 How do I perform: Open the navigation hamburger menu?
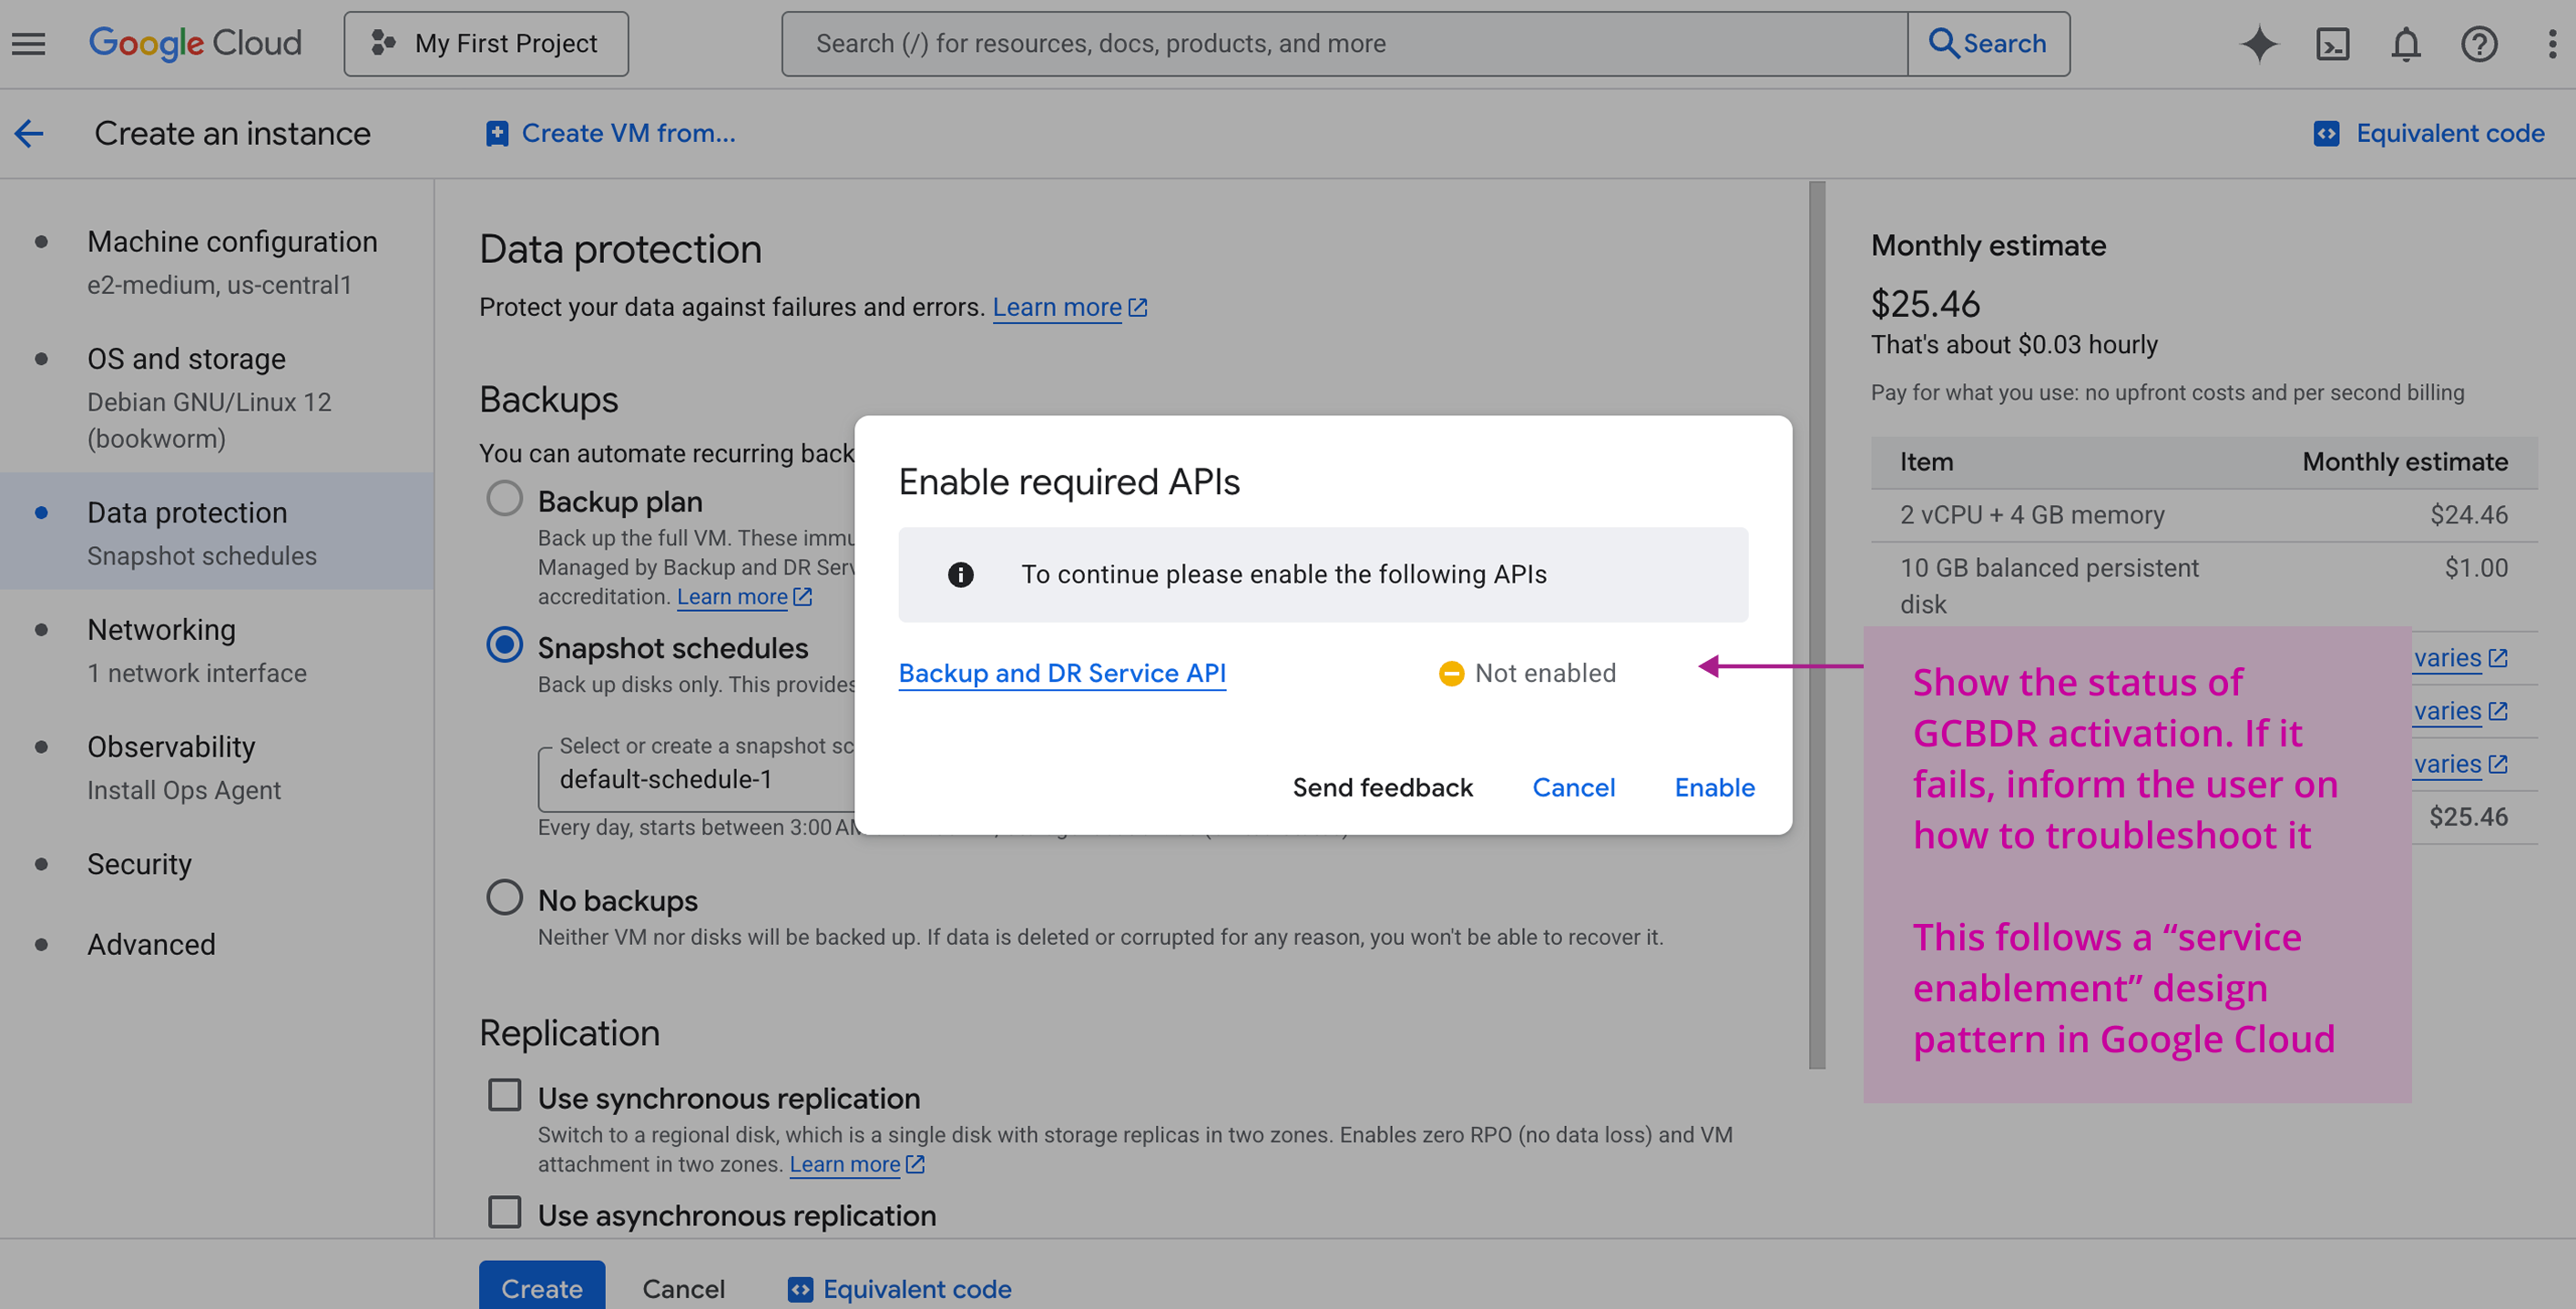28,43
